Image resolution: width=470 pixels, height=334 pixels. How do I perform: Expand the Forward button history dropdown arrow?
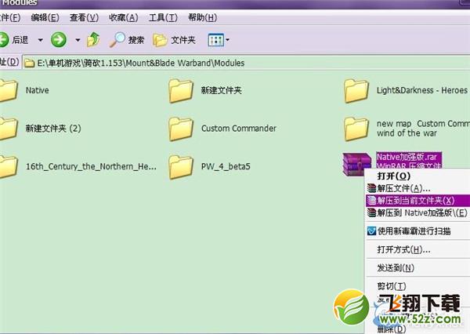point(78,39)
